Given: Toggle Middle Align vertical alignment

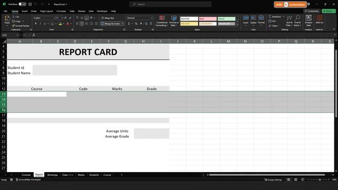Looking at the screenshot, I should click(82, 18).
